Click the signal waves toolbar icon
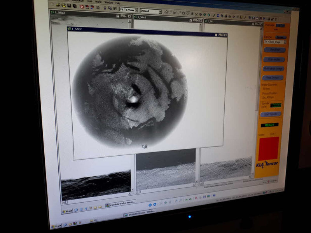The width and height of the screenshot is (311, 233). coord(166,12)
